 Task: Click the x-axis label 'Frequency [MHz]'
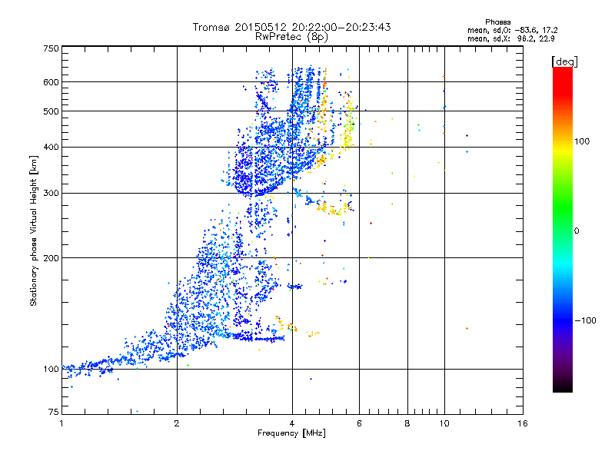[x=291, y=433]
